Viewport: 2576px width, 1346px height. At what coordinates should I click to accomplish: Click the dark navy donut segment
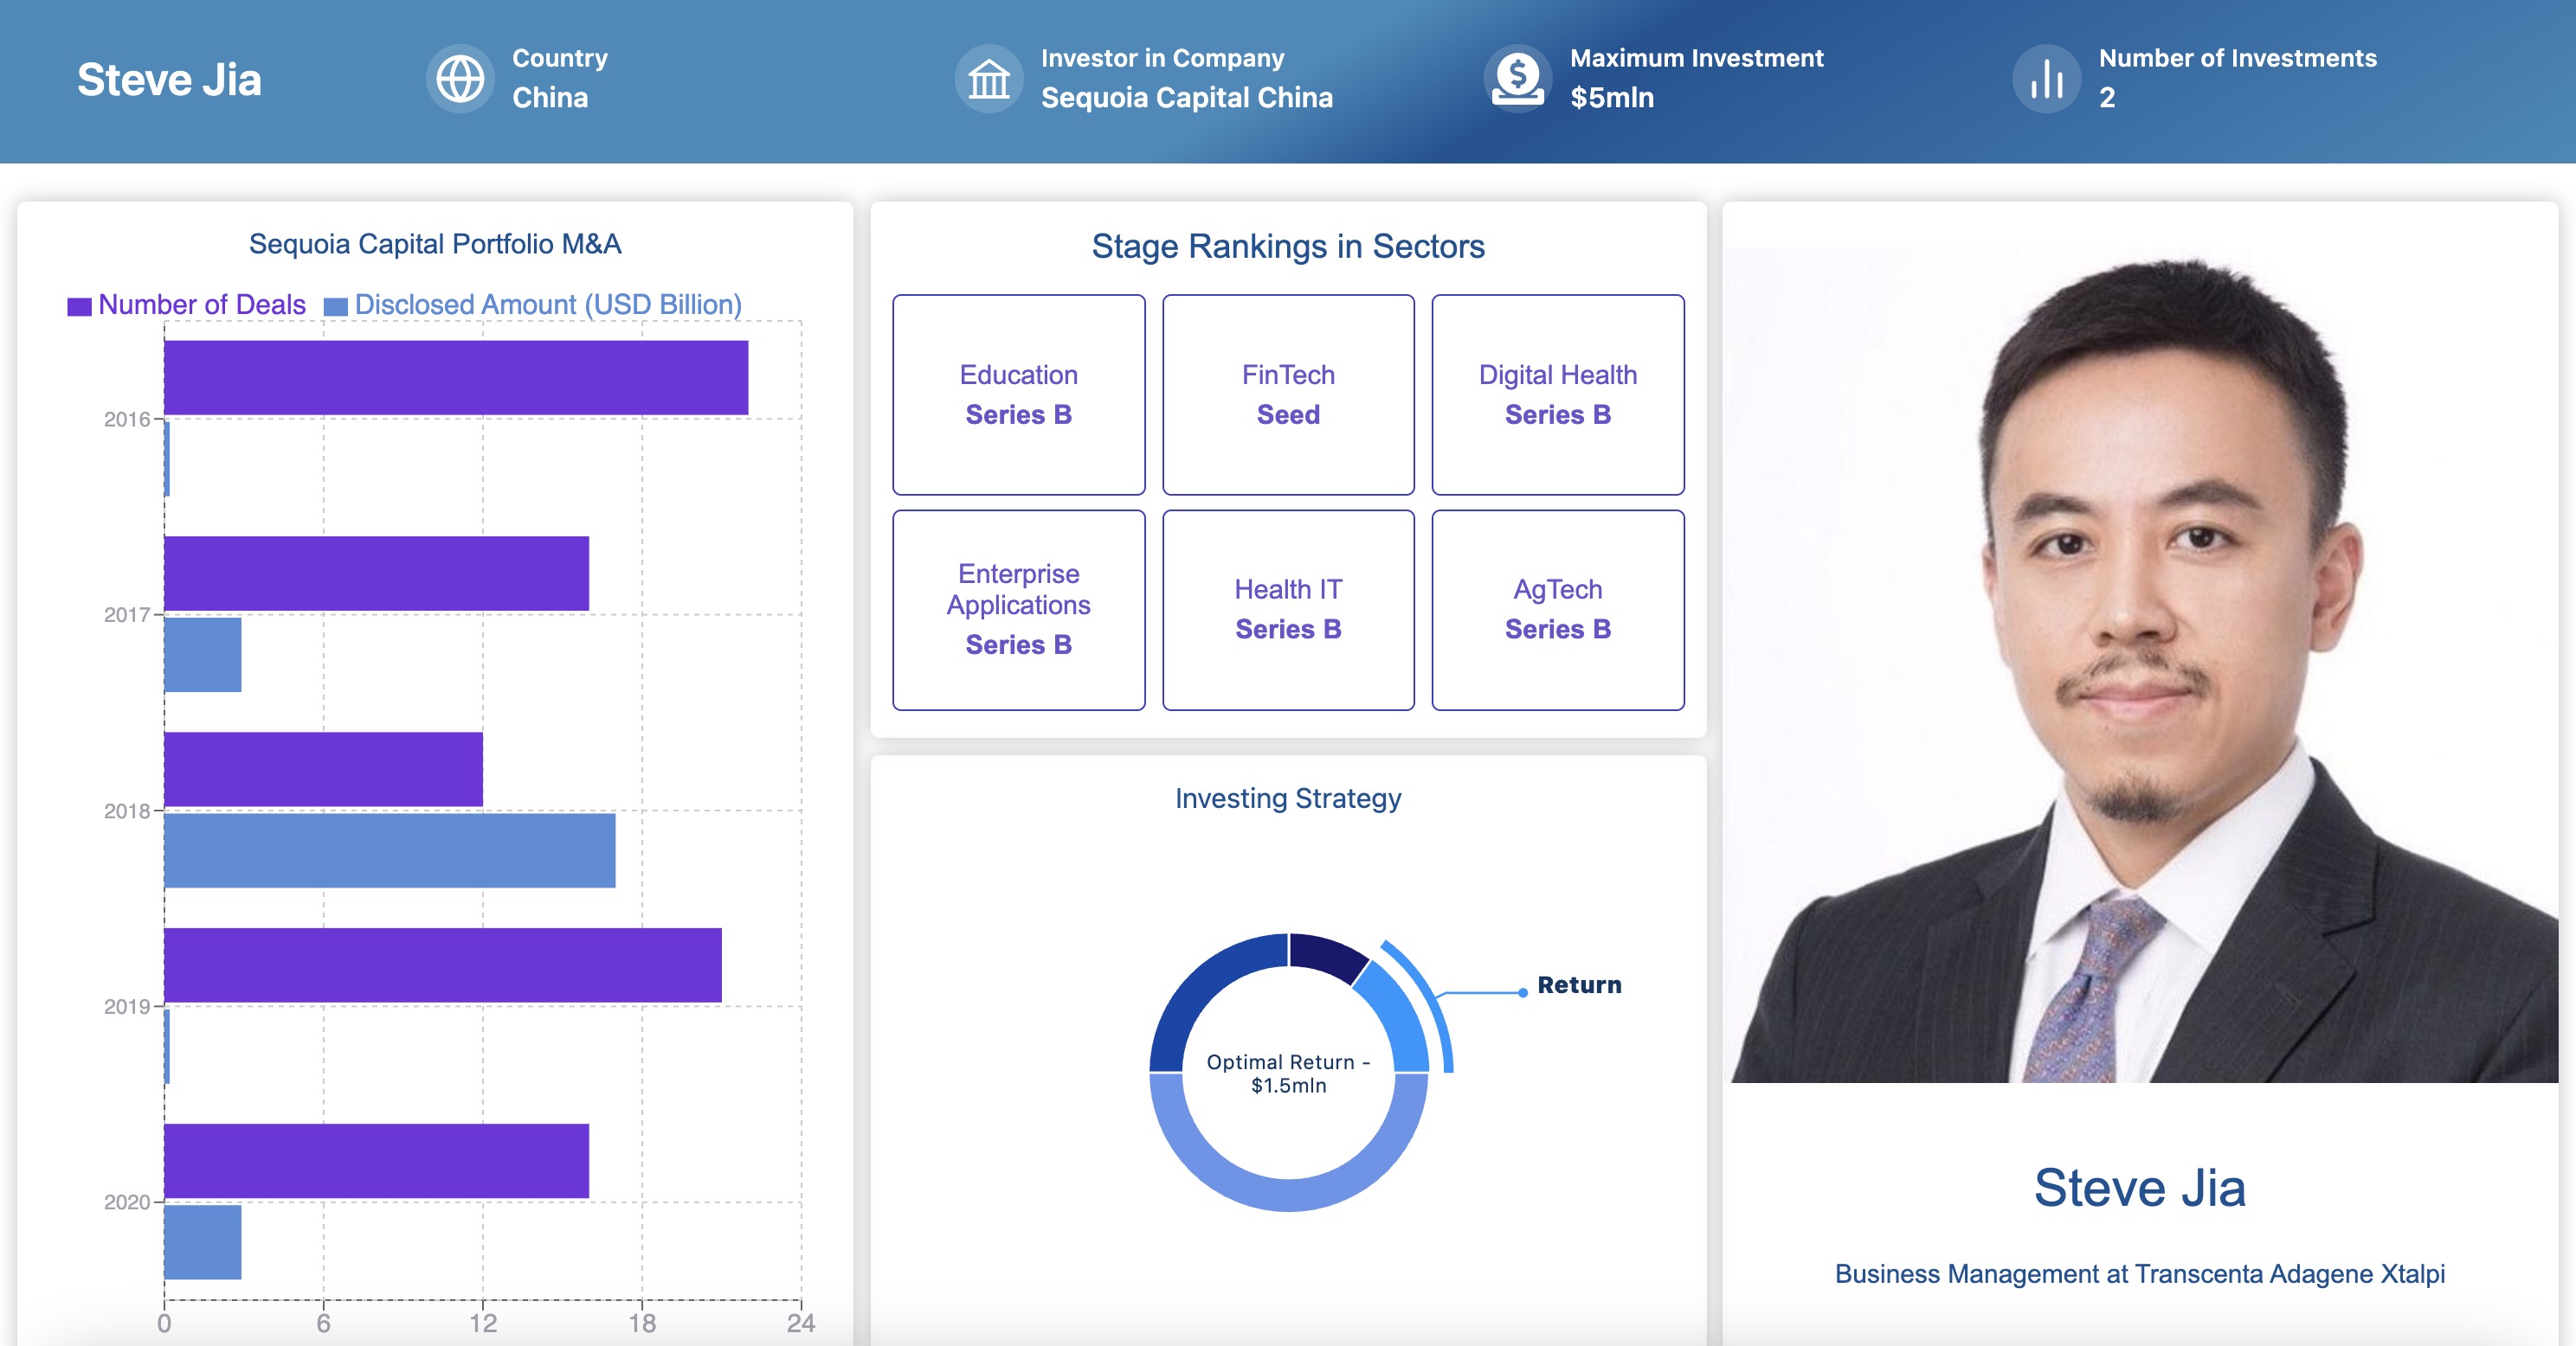(x=1325, y=954)
